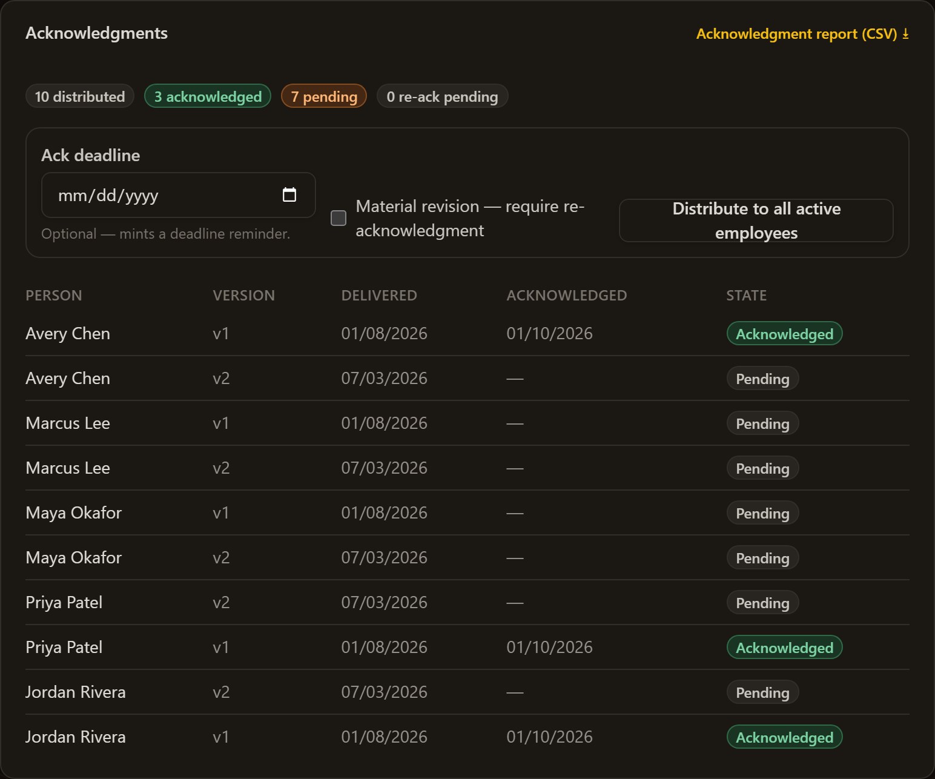The image size is (935, 779).
Task: Click Acknowledged state badge for Priya Patel v1
Action: coord(784,648)
